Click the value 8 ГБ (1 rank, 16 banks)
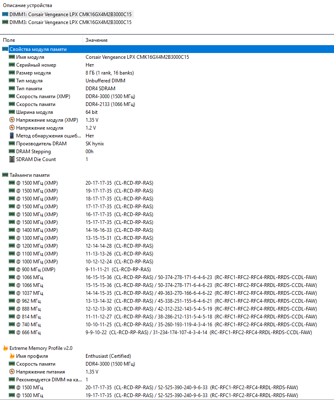Image resolution: width=334 pixels, height=400 pixels. click(110, 73)
